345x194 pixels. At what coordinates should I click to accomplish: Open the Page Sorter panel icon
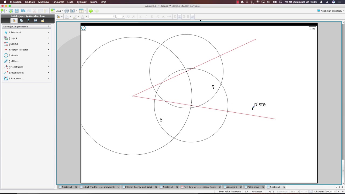[21, 20]
